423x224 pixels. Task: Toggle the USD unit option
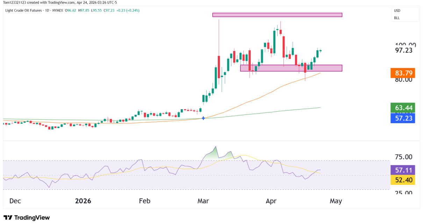(x=396, y=10)
